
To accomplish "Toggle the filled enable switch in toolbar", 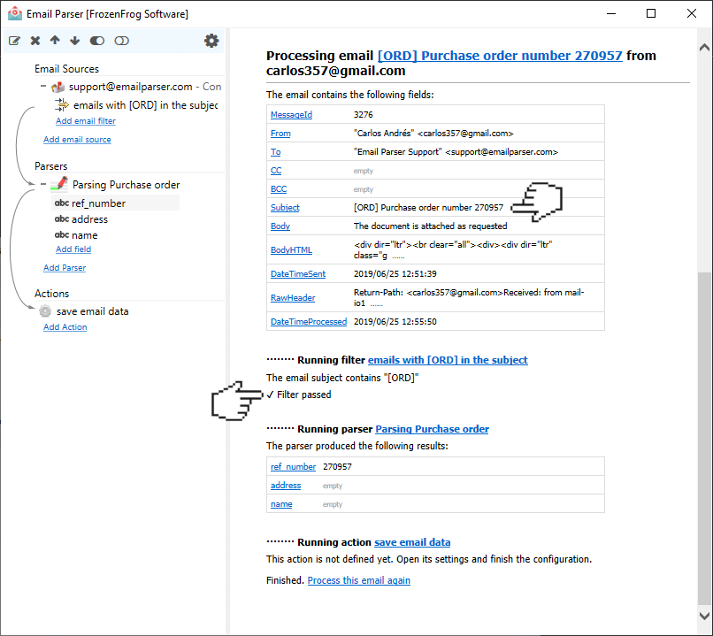I will pyautogui.click(x=96, y=41).
